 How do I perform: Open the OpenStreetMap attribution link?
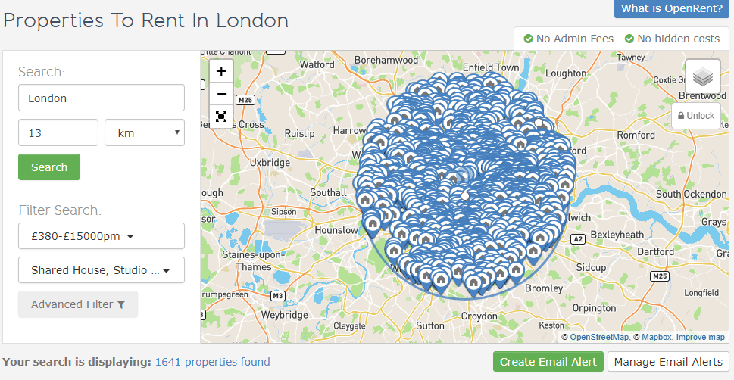pyautogui.click(x=599, y=338)
